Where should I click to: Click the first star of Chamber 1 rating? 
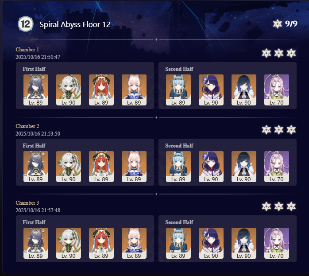pyautogui.click(x=266, y=53)
